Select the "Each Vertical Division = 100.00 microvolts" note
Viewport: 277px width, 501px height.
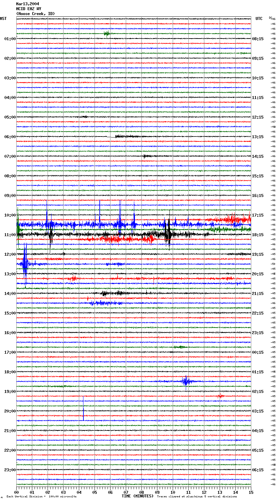[41, 496]
